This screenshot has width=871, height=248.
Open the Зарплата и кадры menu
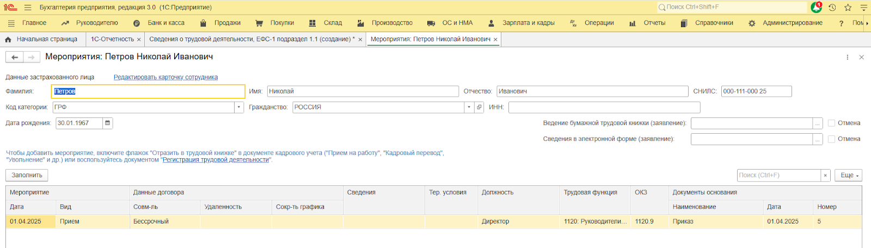(x=527, y=23)
